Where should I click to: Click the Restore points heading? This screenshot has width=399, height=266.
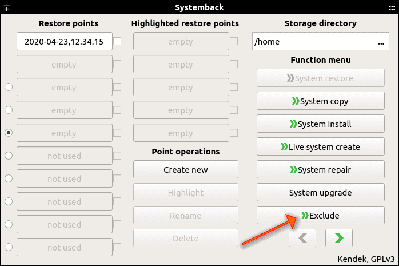coord(69,23)
